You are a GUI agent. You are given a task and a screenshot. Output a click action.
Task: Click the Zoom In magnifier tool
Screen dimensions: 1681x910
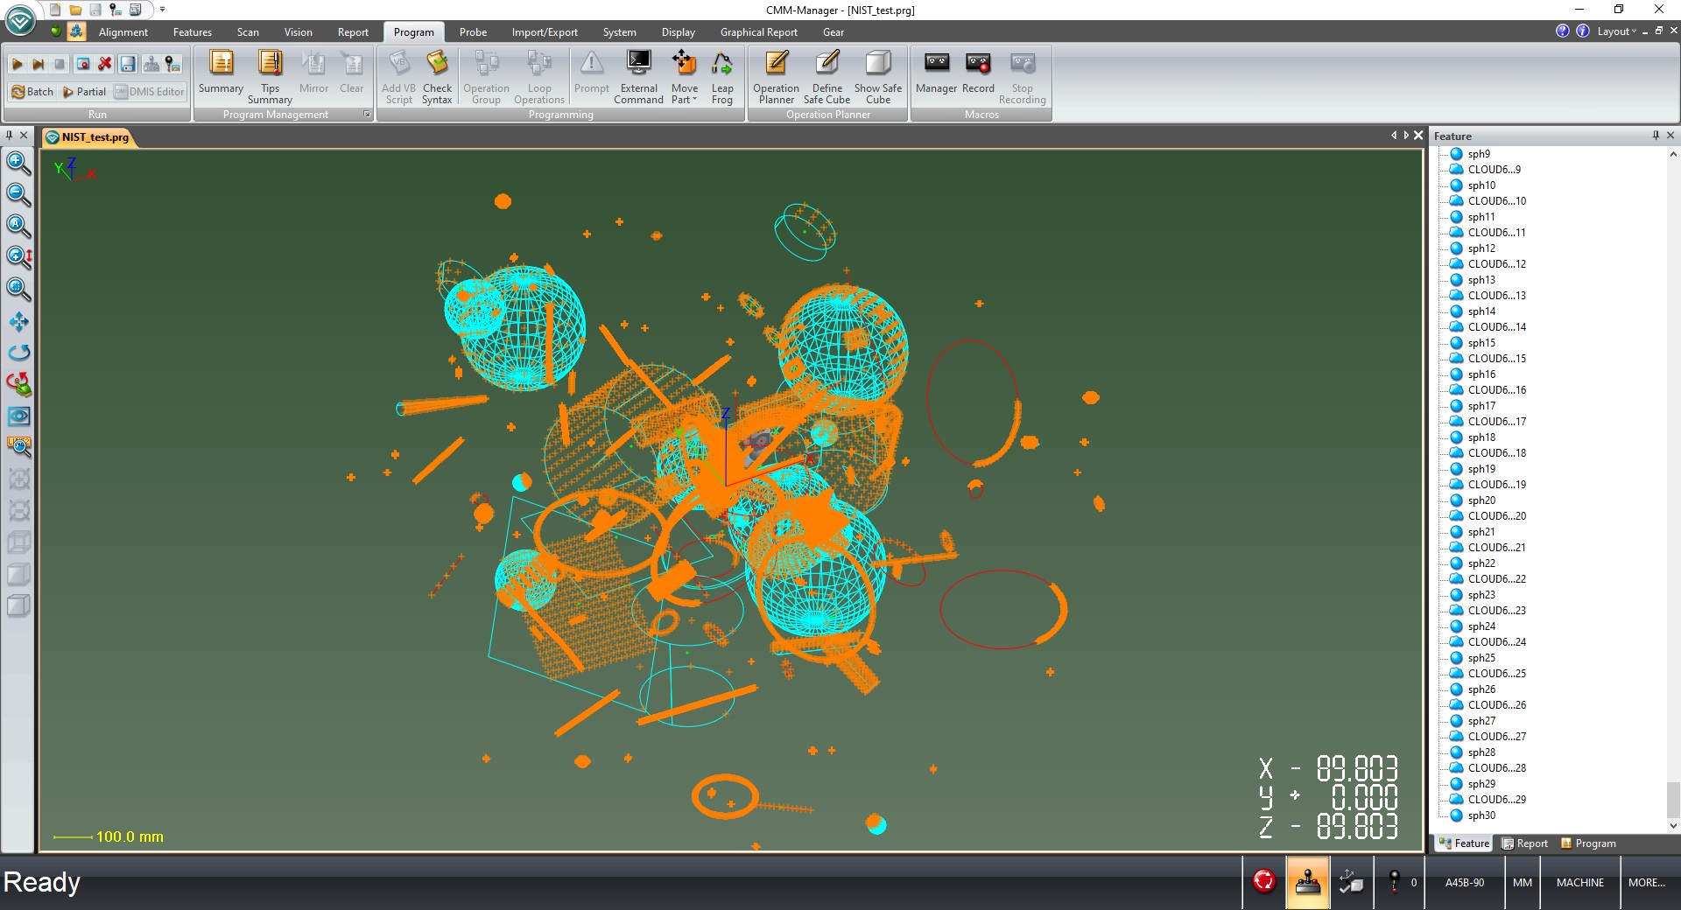[18, 163]
